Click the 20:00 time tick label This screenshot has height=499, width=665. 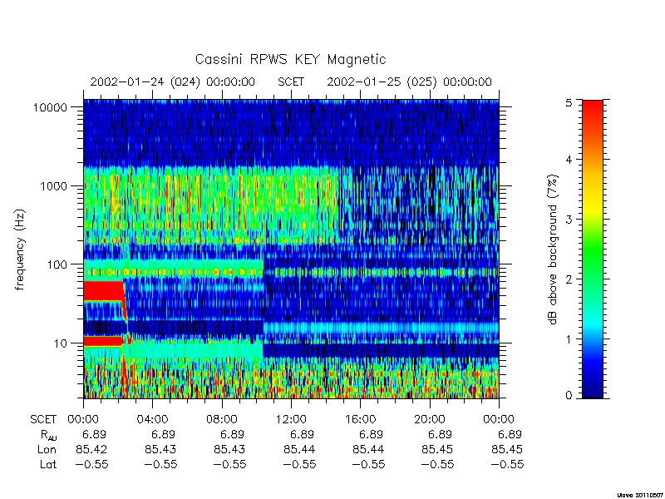(429, 420)
